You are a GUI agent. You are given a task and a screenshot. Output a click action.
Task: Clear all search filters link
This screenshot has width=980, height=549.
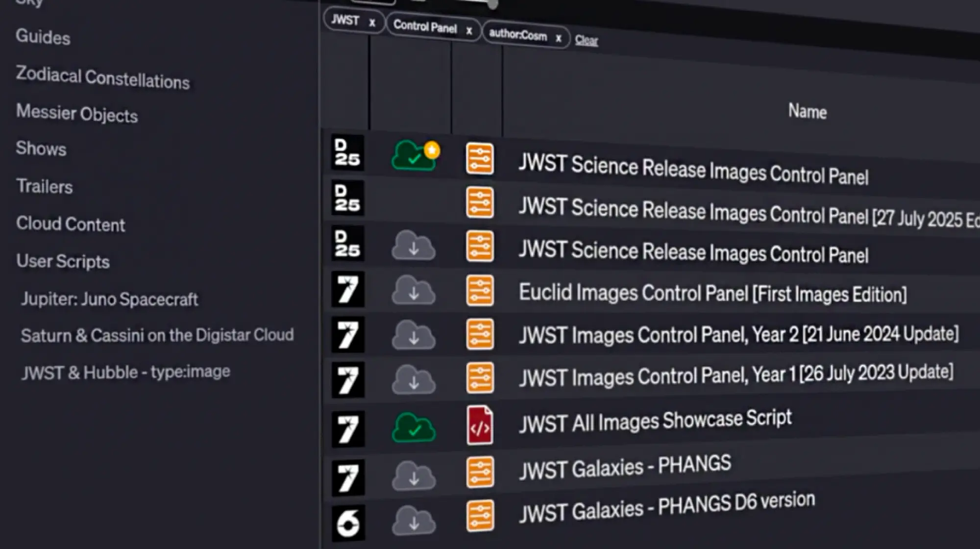[586, 40]
